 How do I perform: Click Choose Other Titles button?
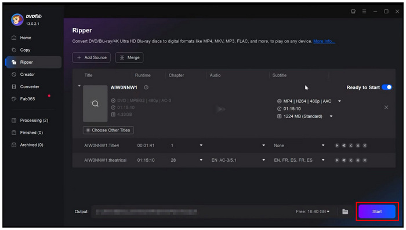pyautogui.click(x=108, y=130)
